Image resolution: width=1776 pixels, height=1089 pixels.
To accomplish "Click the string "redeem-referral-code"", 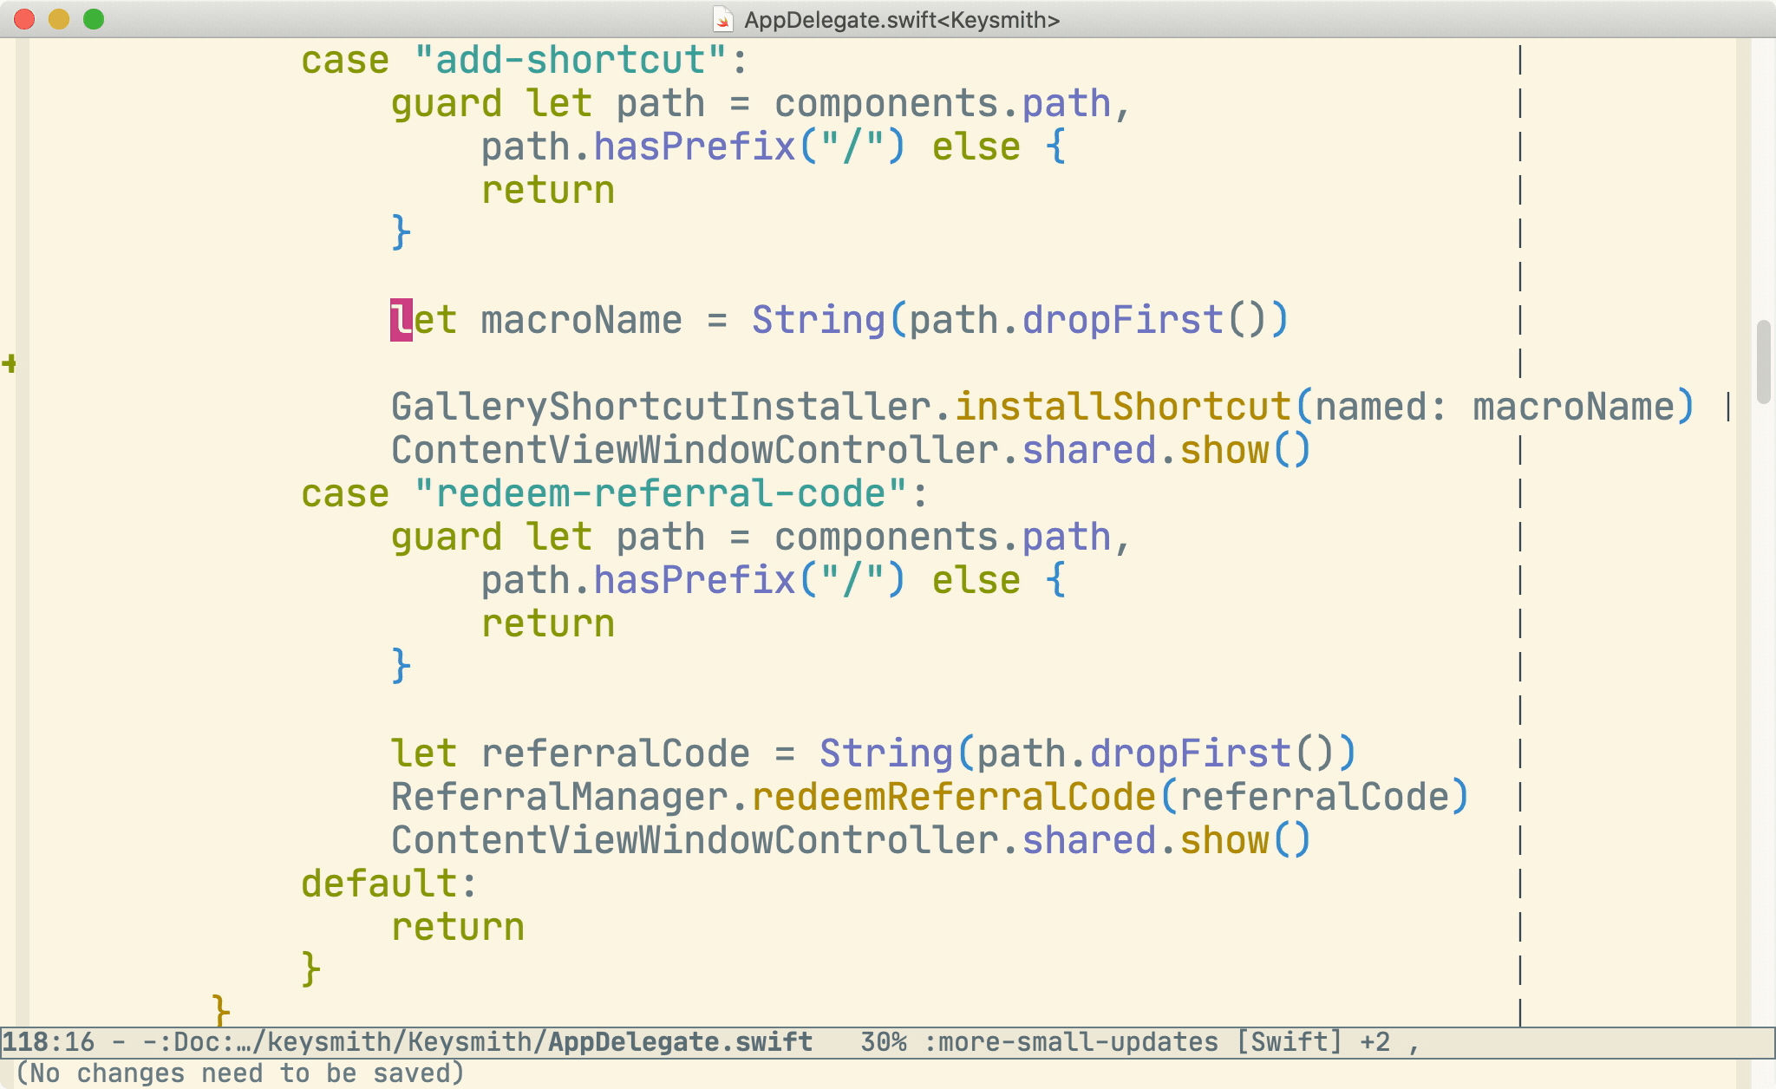I will (x=668, y=492).
